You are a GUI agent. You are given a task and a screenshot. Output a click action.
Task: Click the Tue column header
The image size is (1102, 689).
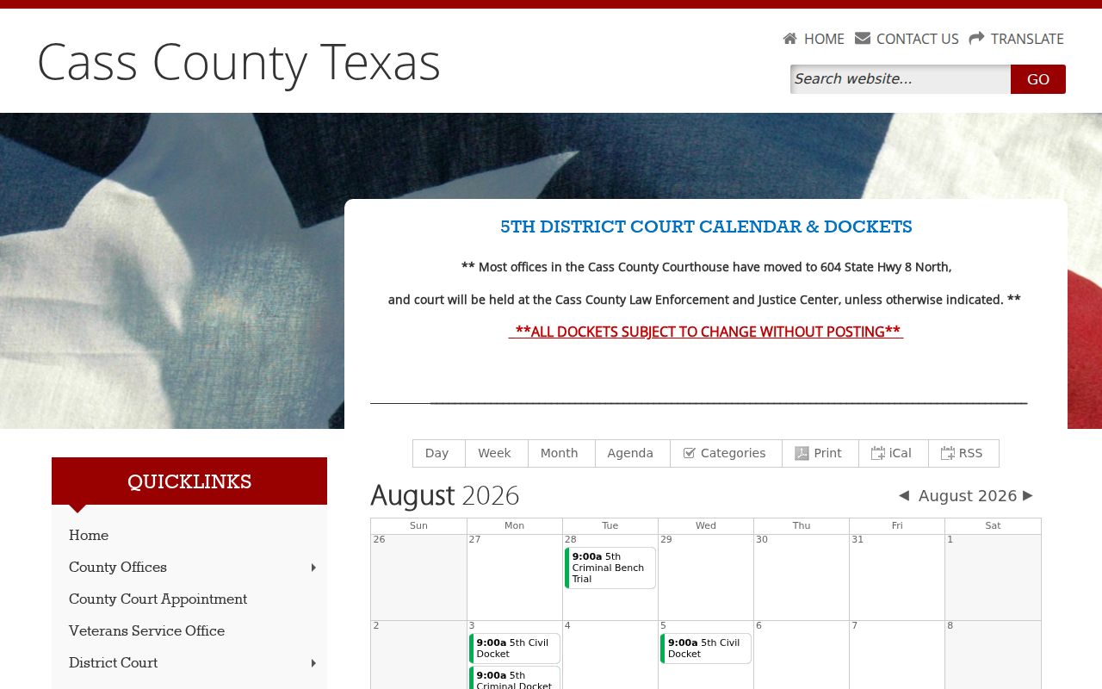click(610, 525)
